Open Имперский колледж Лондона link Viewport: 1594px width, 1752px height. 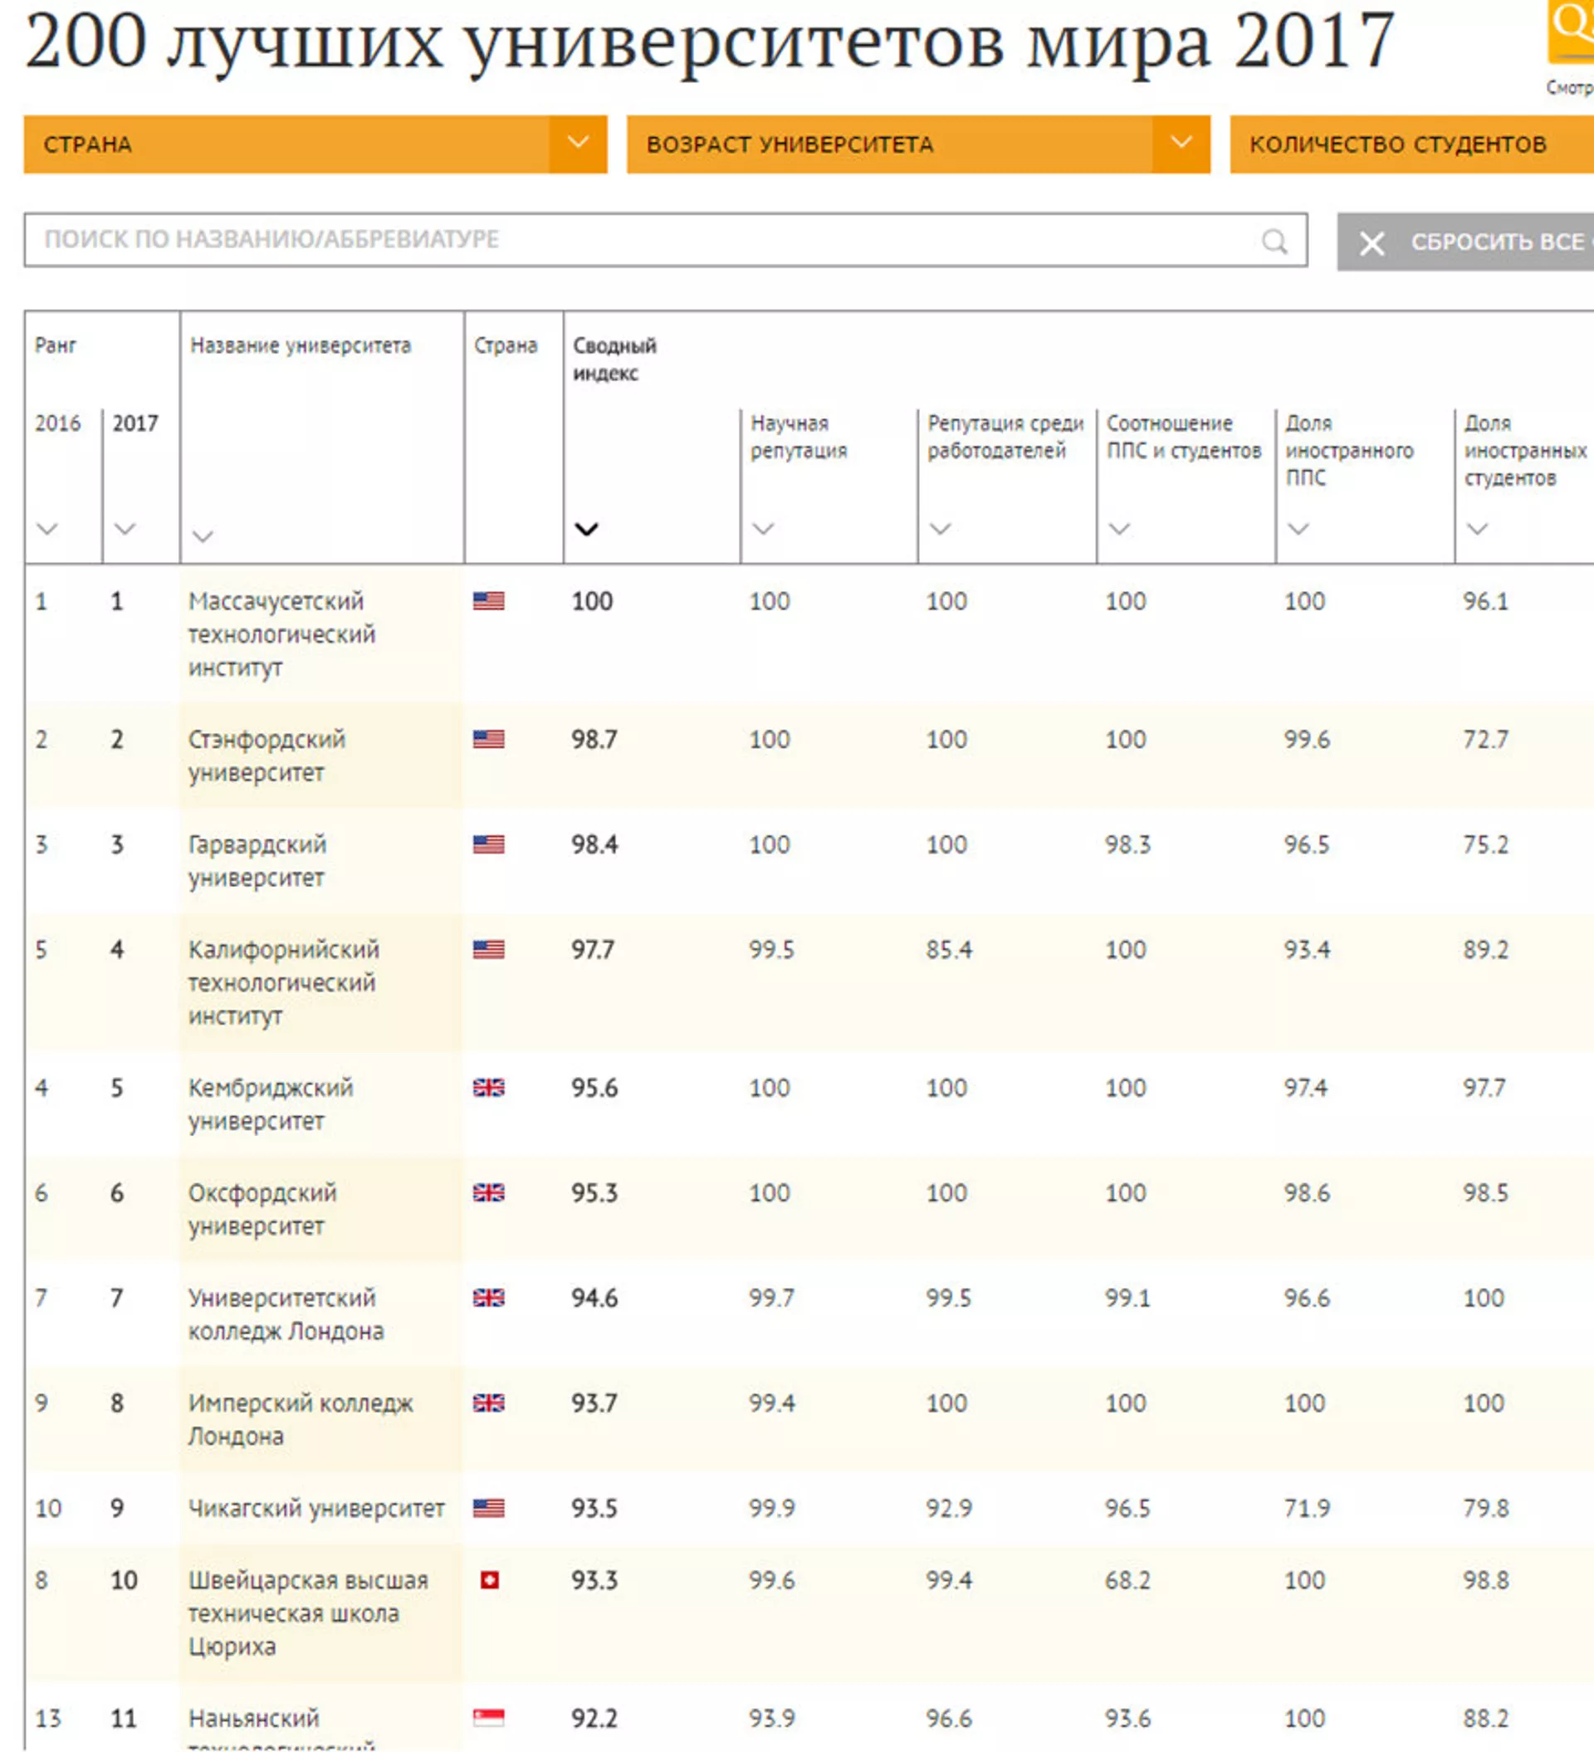[x=301, y=1420]
